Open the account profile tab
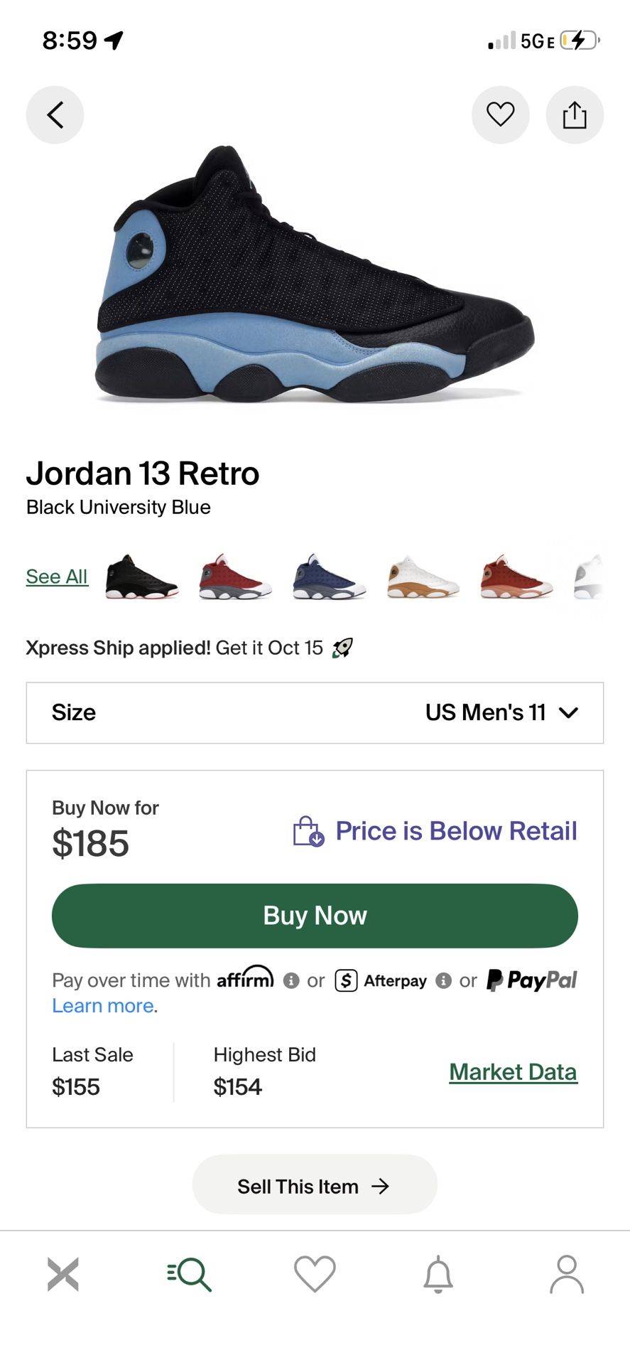This screenshot has height=1365, width=630. point(566,1273)
